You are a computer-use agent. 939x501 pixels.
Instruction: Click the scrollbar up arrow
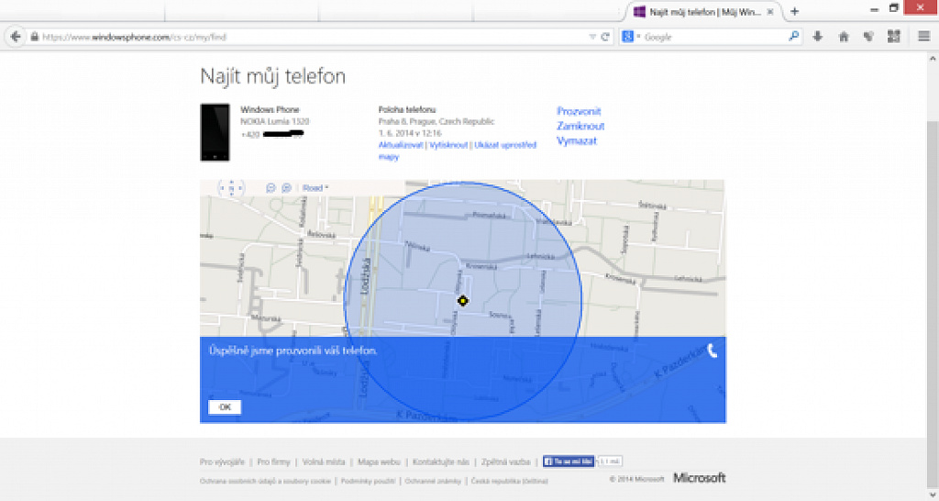point(933,58)
